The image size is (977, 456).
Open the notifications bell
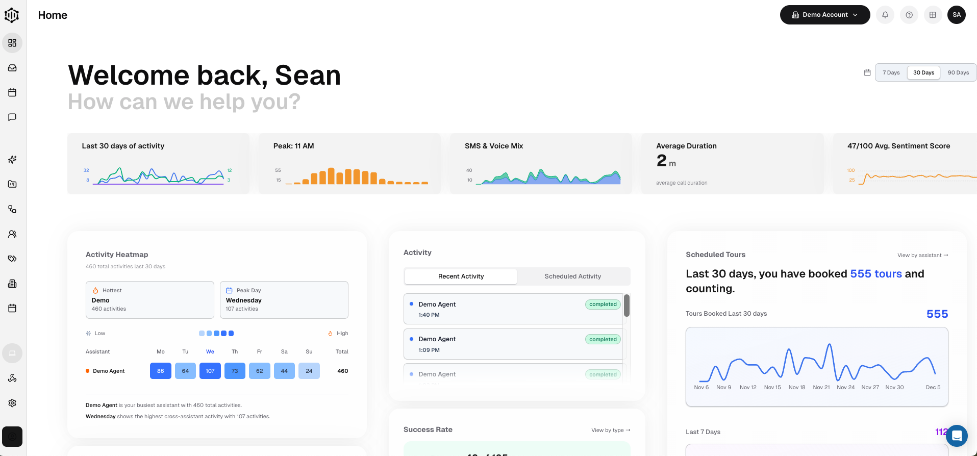pos(885,15)
